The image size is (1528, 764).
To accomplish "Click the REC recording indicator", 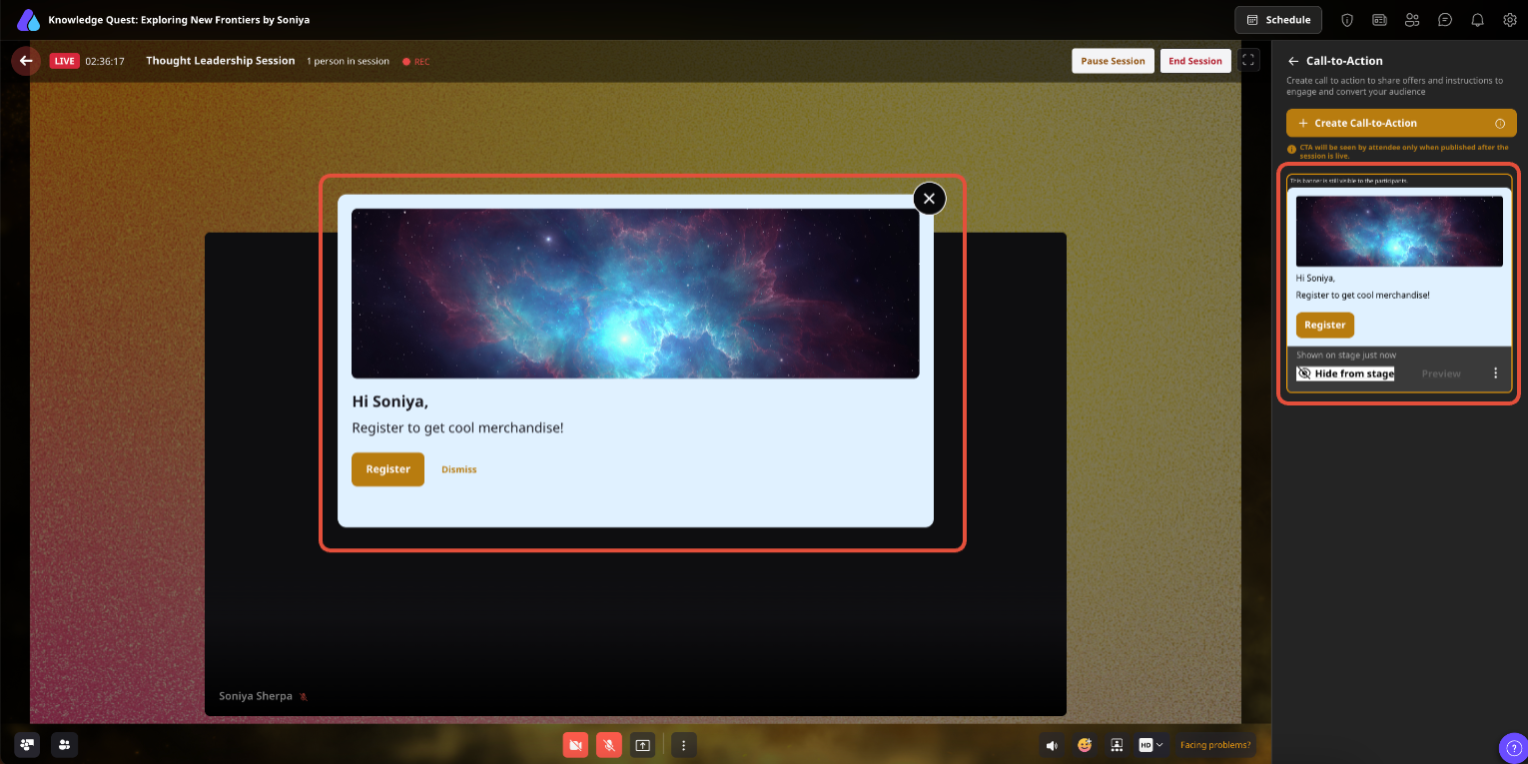I will 416,61.
